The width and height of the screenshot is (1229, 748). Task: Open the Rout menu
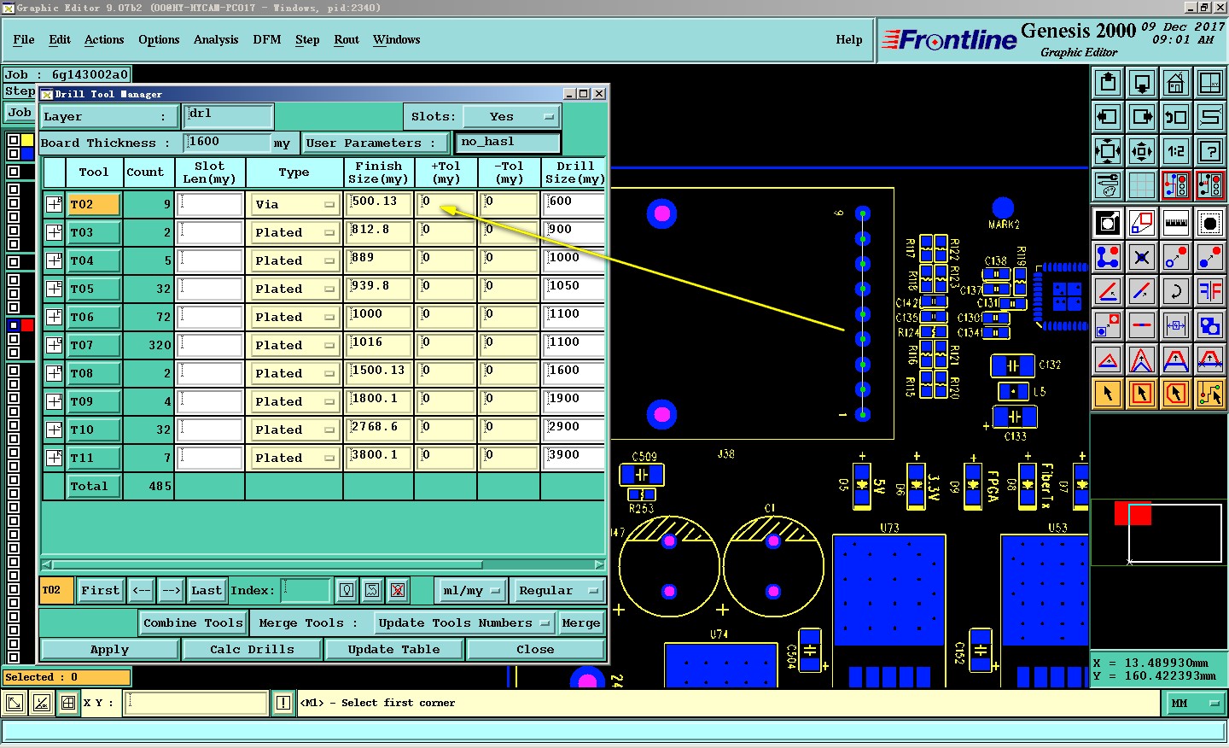click(x=347, y=39)
